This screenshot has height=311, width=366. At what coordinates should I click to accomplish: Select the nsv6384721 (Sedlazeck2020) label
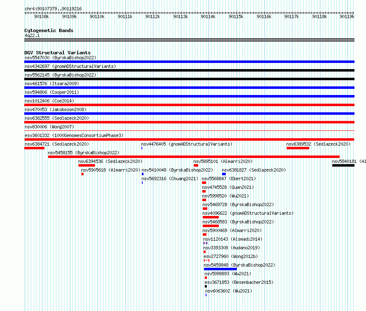click(x=57, y=144)
